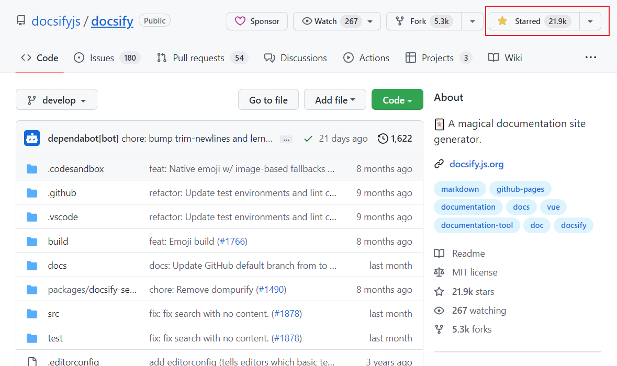Open the latest commit message 'chore: bump trim-newlines'

[197, 139]
